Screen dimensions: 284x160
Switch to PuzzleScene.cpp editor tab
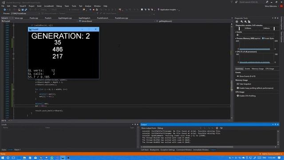point(121,18)
